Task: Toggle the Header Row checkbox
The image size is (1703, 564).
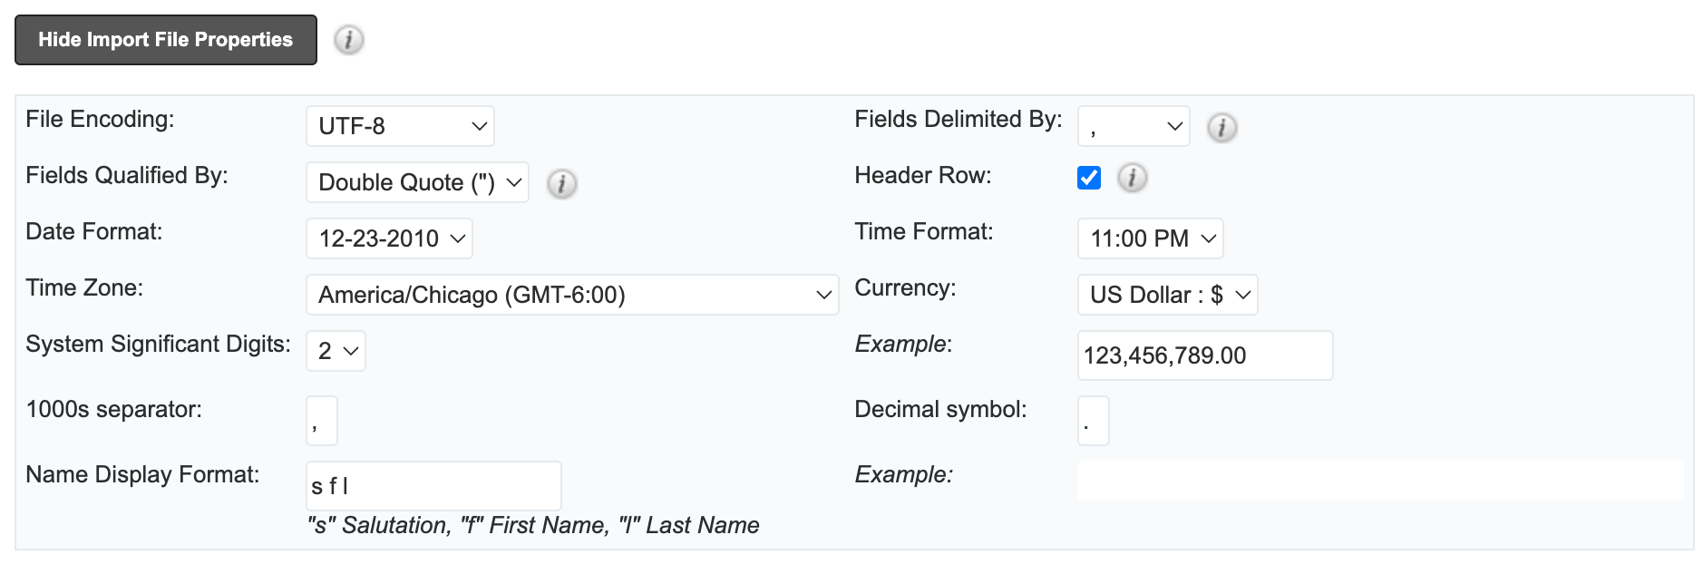Action: 1088,178
